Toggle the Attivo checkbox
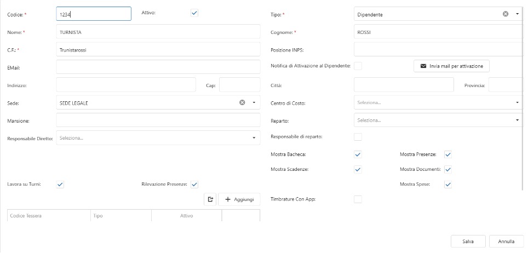This screenshot has width=528, height=253. click(x=194, y=13)
